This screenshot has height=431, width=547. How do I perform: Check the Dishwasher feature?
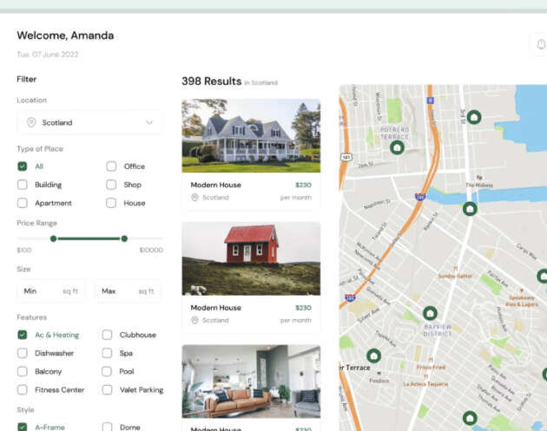tap(23, 353)
